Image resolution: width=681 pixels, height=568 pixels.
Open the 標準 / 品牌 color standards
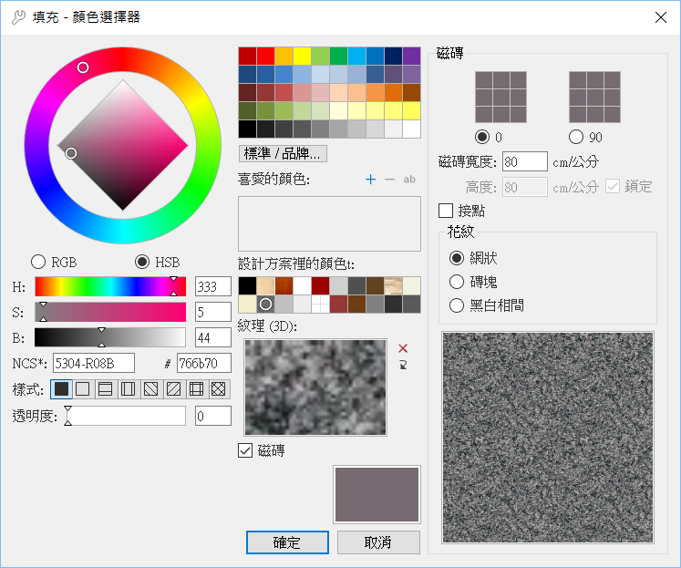283,153
